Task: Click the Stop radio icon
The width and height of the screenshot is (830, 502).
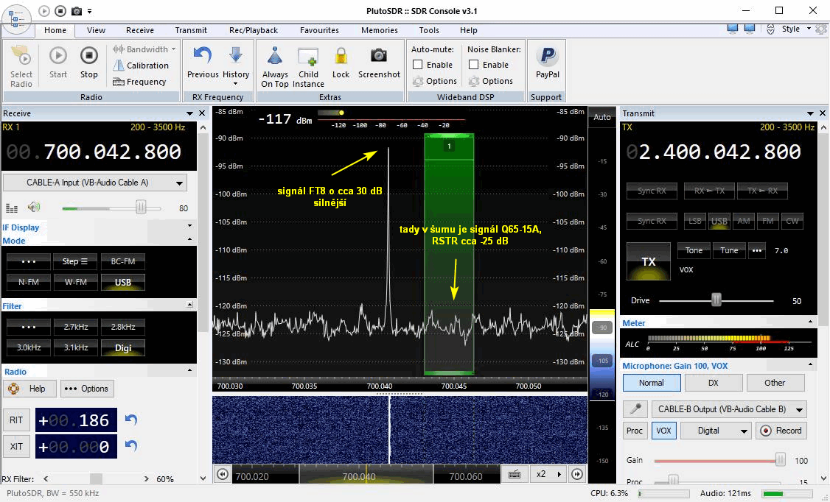Action: [x=88, y=57]
